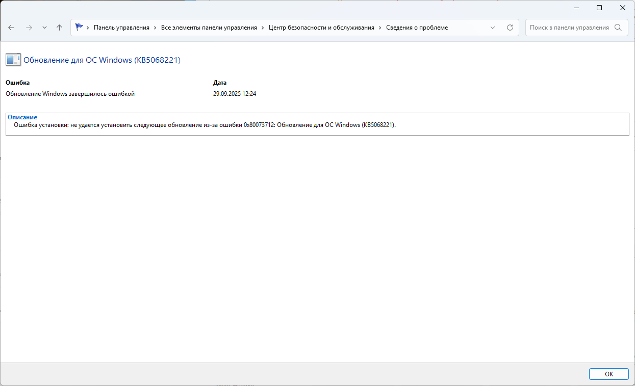
Task: Select the Сведения о проблеме breadcrumb
Action: (x=417, y=28)
